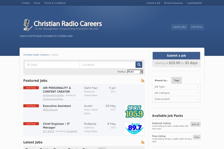Click the Christian Radio Careers site title
Image resolution: width=224 pixels, height=149 pixels.
pos(68,23)
